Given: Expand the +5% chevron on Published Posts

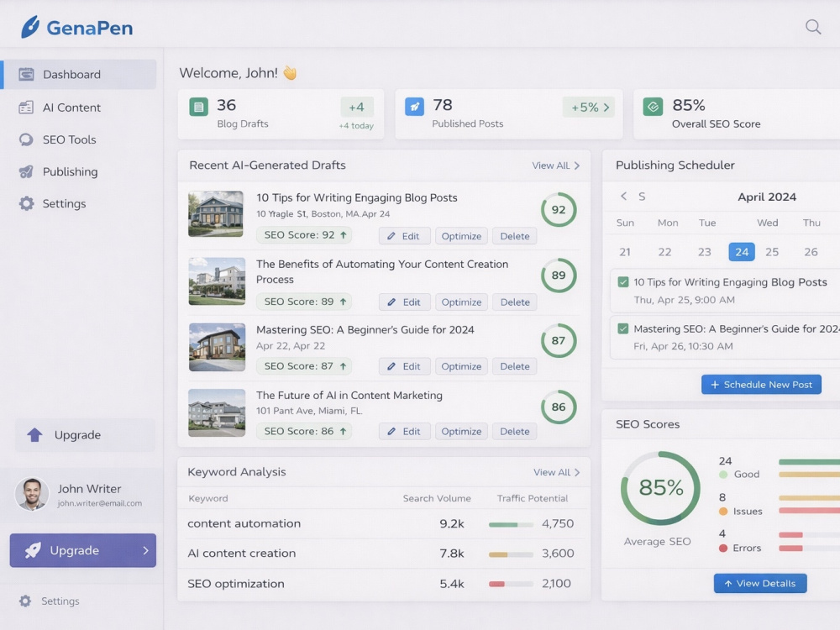Looking at the screenshot, I should (x=606, y=108).
